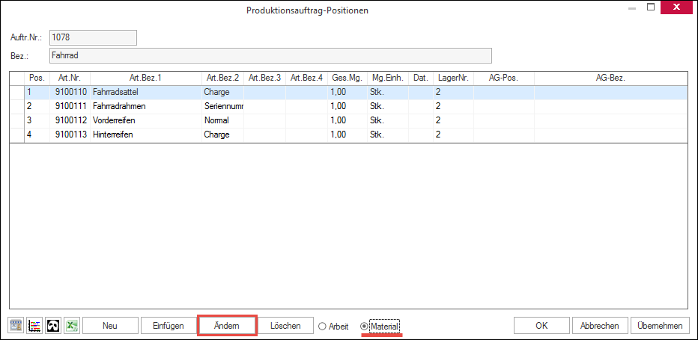This screenshot has width=698, height=340.
Task: Click the store building icon at bottom left
Action: (x=16, y=326)
